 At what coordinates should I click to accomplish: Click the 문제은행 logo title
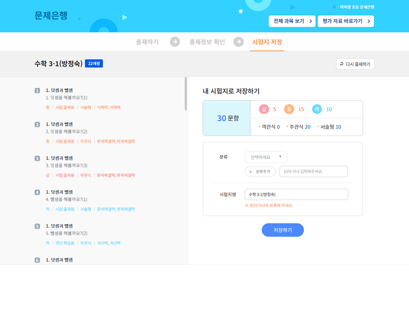tap(51, 15)
